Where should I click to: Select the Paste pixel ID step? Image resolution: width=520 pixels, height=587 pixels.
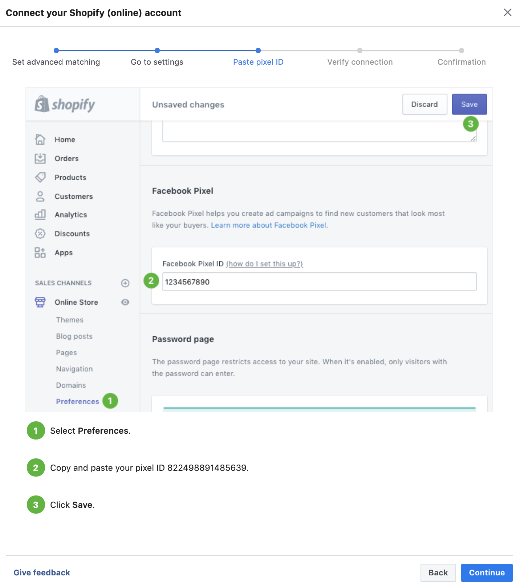tap(258, 62)
